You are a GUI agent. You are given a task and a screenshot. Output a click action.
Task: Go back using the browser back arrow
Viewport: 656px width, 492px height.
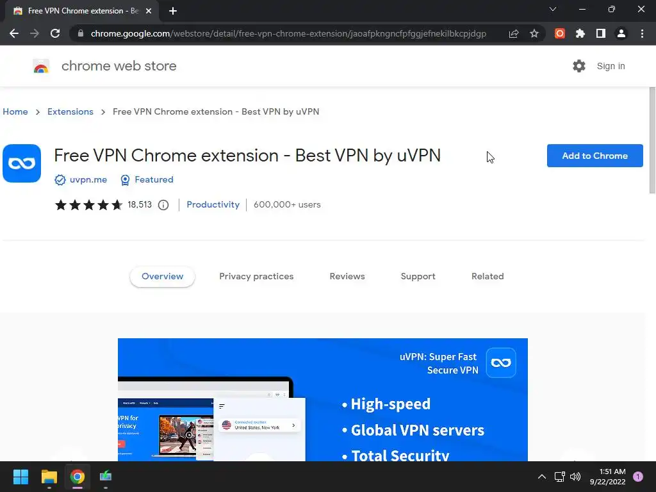tap(14, 33)
